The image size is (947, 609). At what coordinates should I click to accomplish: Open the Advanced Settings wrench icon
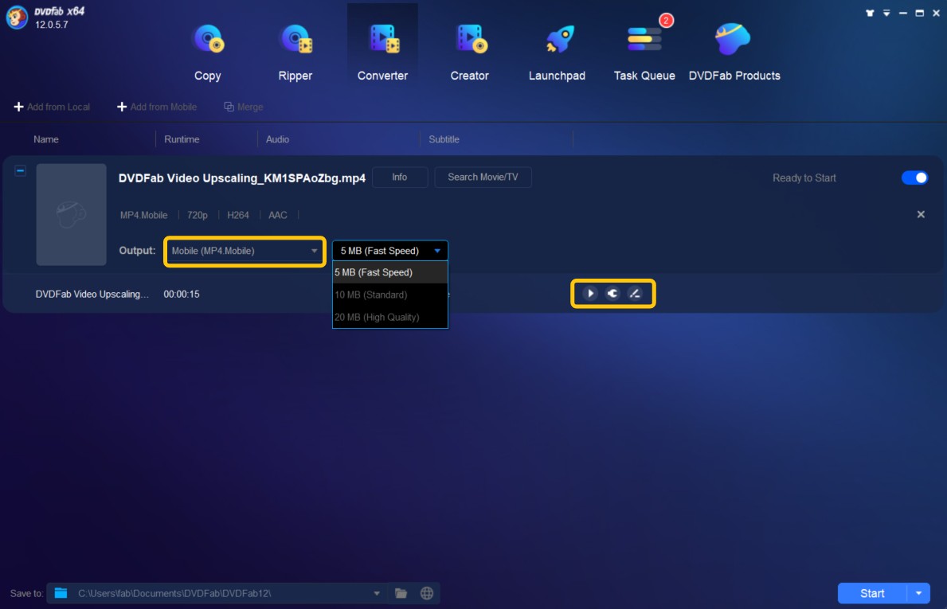pyautogui.click(x=612, y=294)
